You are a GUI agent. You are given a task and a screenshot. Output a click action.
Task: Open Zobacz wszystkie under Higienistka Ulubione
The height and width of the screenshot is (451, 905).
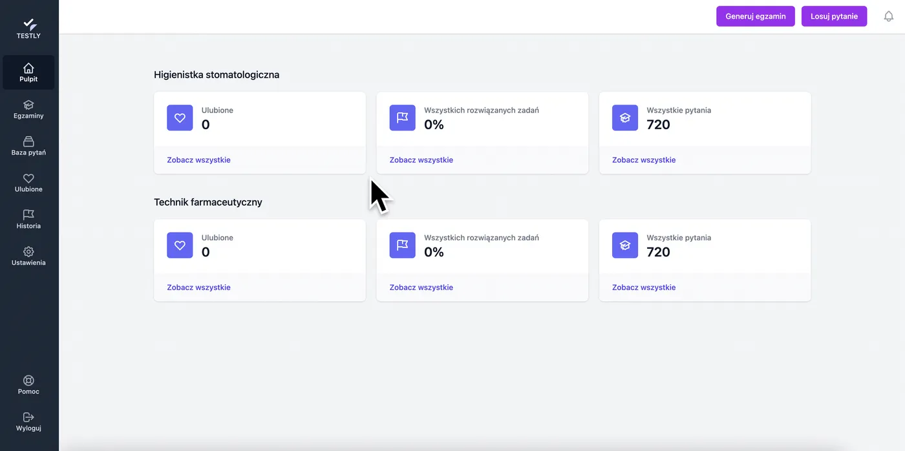[198, 160]
